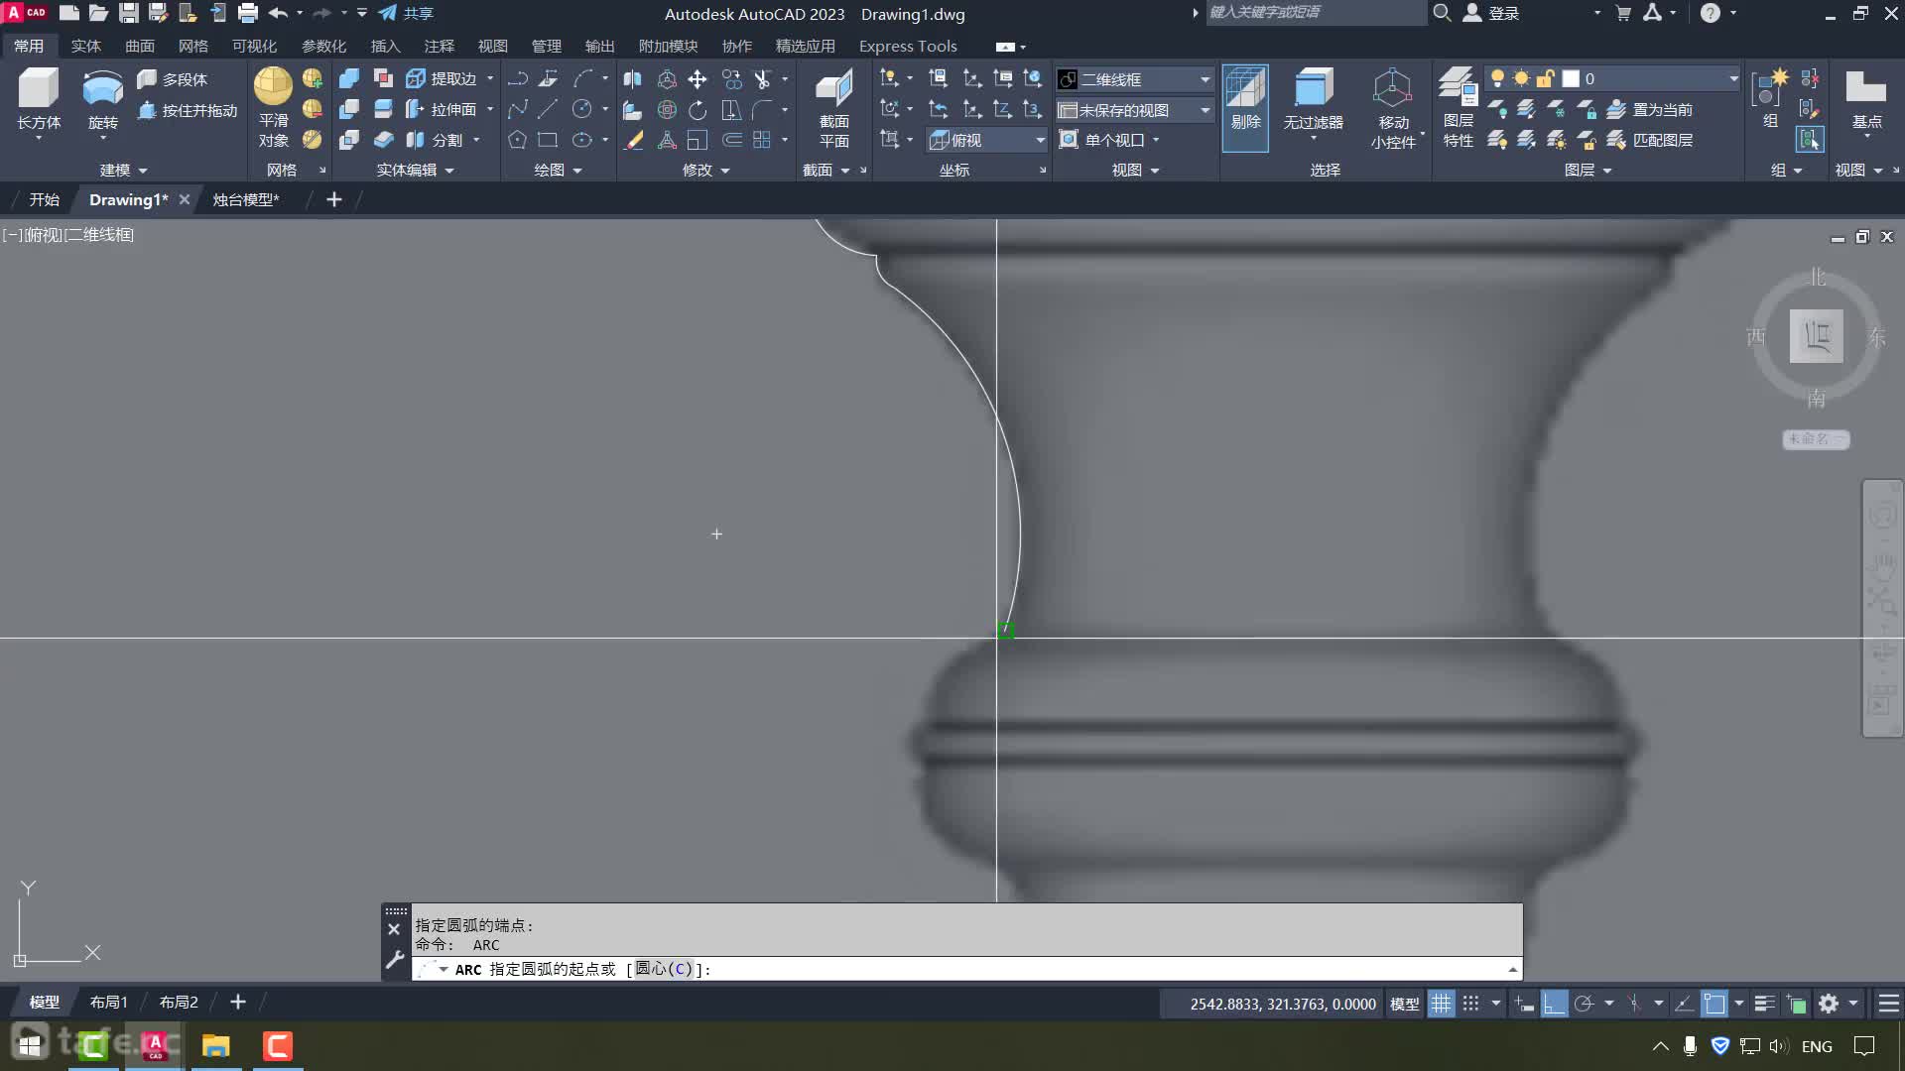The height and width of the screenshot is (1071, 1905).
Task: Toggle grid display in status bar
Action: [1441, 1004]
